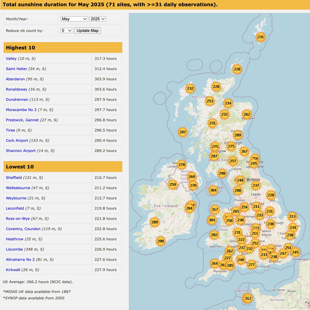Click the 248 sun marker on map
Screen dimensions: 310x310
point(240,180)
